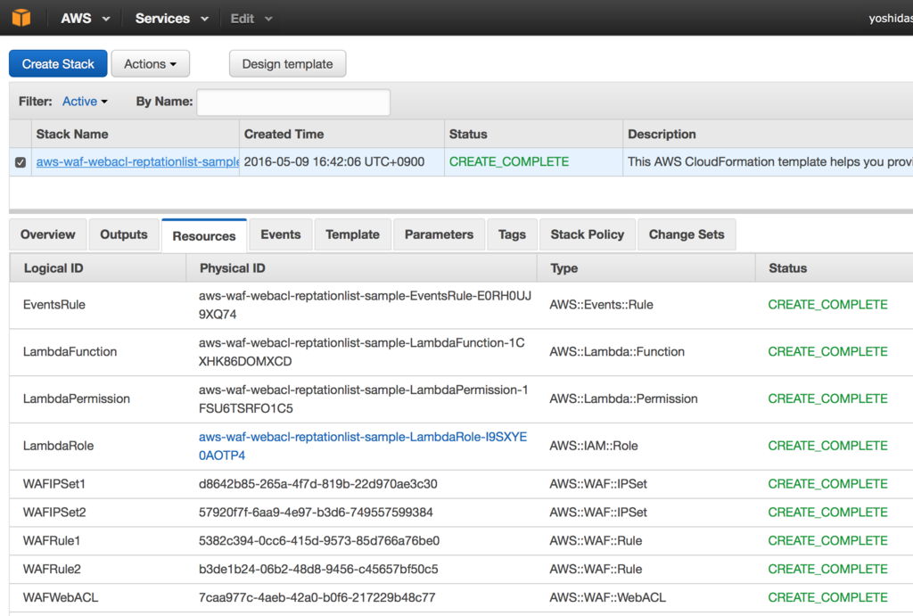913x616 pixels.
Task: Open the Change Sets tab
Action: click(687, 234)
